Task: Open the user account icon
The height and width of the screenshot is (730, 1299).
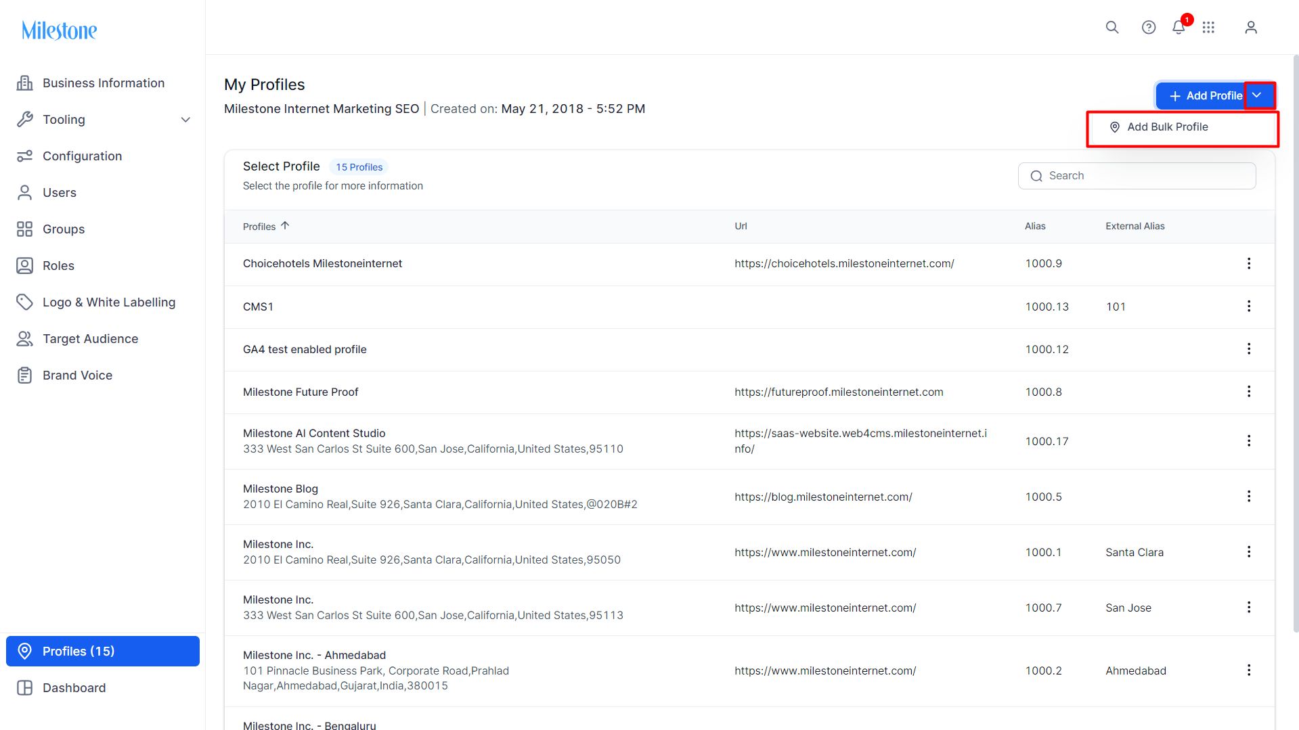Action: pyautogui.click(x=1251, y=27)
